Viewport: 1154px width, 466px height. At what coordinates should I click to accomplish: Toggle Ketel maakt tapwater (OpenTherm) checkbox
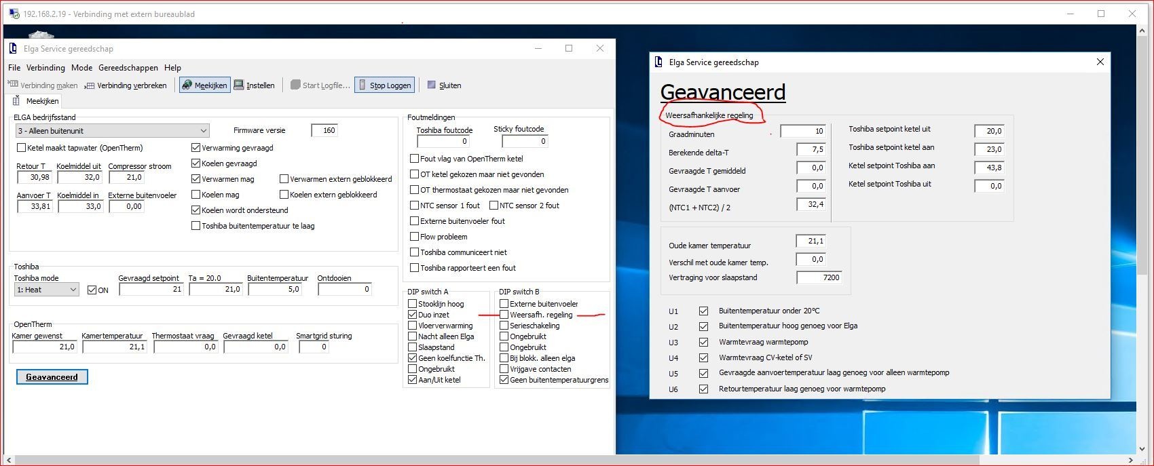click(x=21, y=148)
